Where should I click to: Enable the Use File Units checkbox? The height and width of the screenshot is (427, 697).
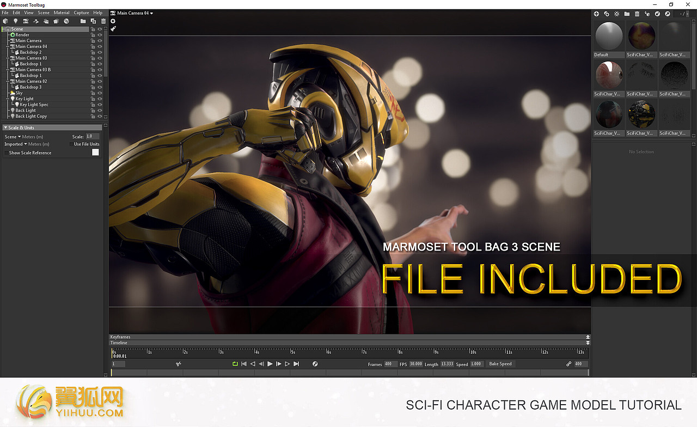pos(71,144)
